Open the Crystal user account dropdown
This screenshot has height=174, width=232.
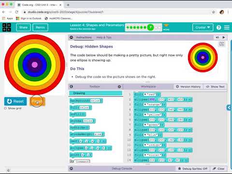tap(203, 28)
